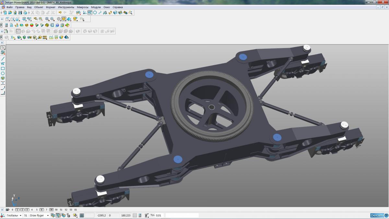The height and width of the screenshot is (219, 389).
Task: Select the Workplane tool icon
Action: pos(85,13)
